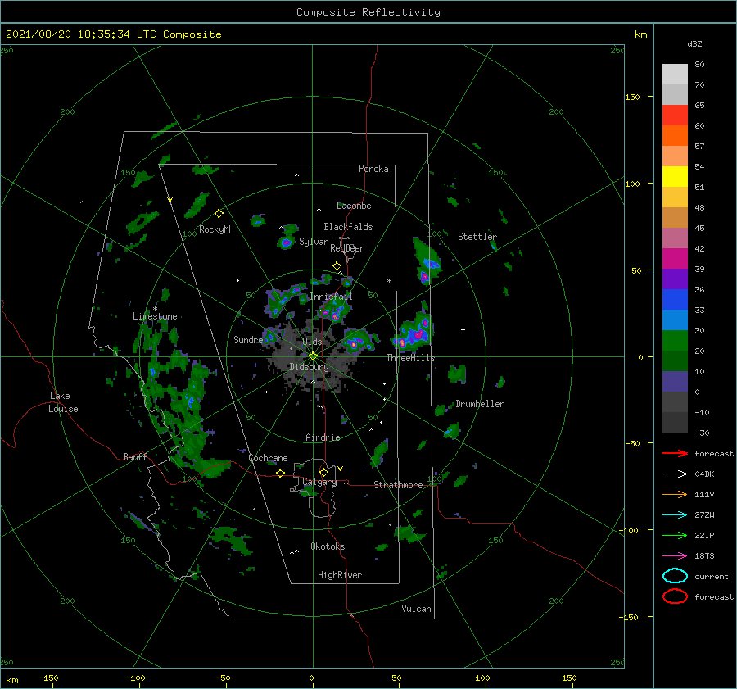Viewport: 737px width, 689px height.
Task: Click the strong storm cell north of ThreeHills label
Action: point(414,333)
